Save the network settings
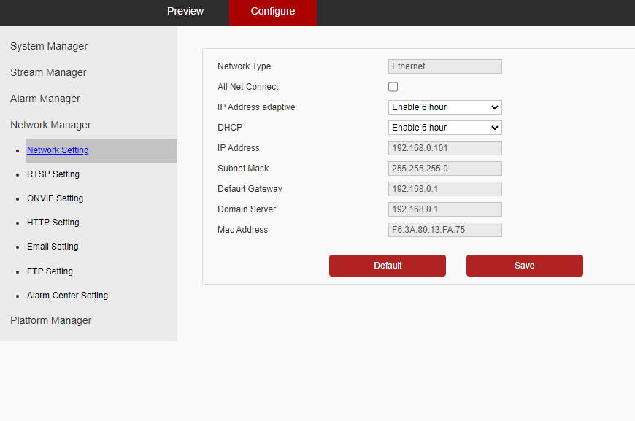The width and height of the screenshot is (635, 421). tap(525, 266)
